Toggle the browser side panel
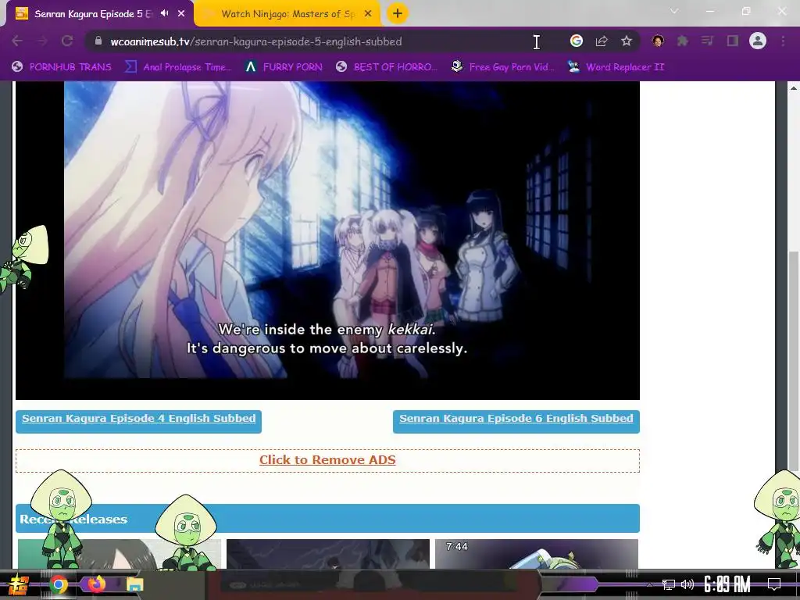This screenshot has height=600, width=800. tap(733, 41)
